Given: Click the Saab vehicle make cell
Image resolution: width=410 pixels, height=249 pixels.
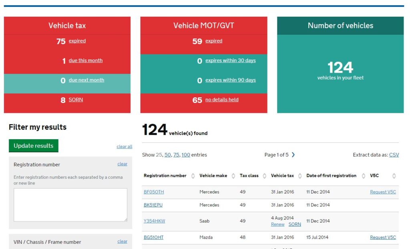Looking at the screenshot, I should tap(205, 221).
